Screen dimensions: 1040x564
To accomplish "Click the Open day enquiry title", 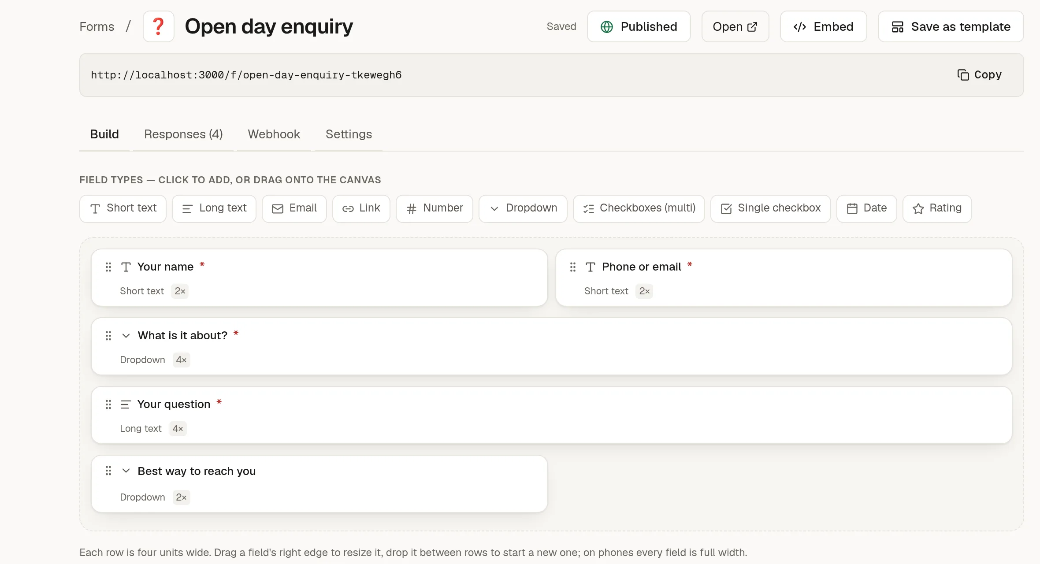I will pyautogui.click(x=269, y=26).
